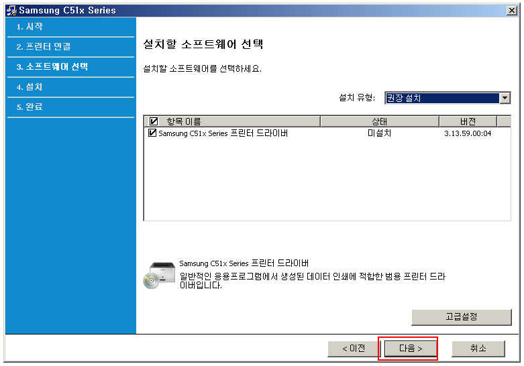The image size is (524, 366).
Task: Go back with the < 이전 button
Action: [x=353, y=349]
